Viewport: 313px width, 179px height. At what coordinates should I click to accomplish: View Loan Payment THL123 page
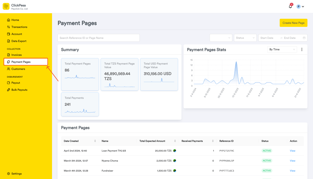click(293, 151)
